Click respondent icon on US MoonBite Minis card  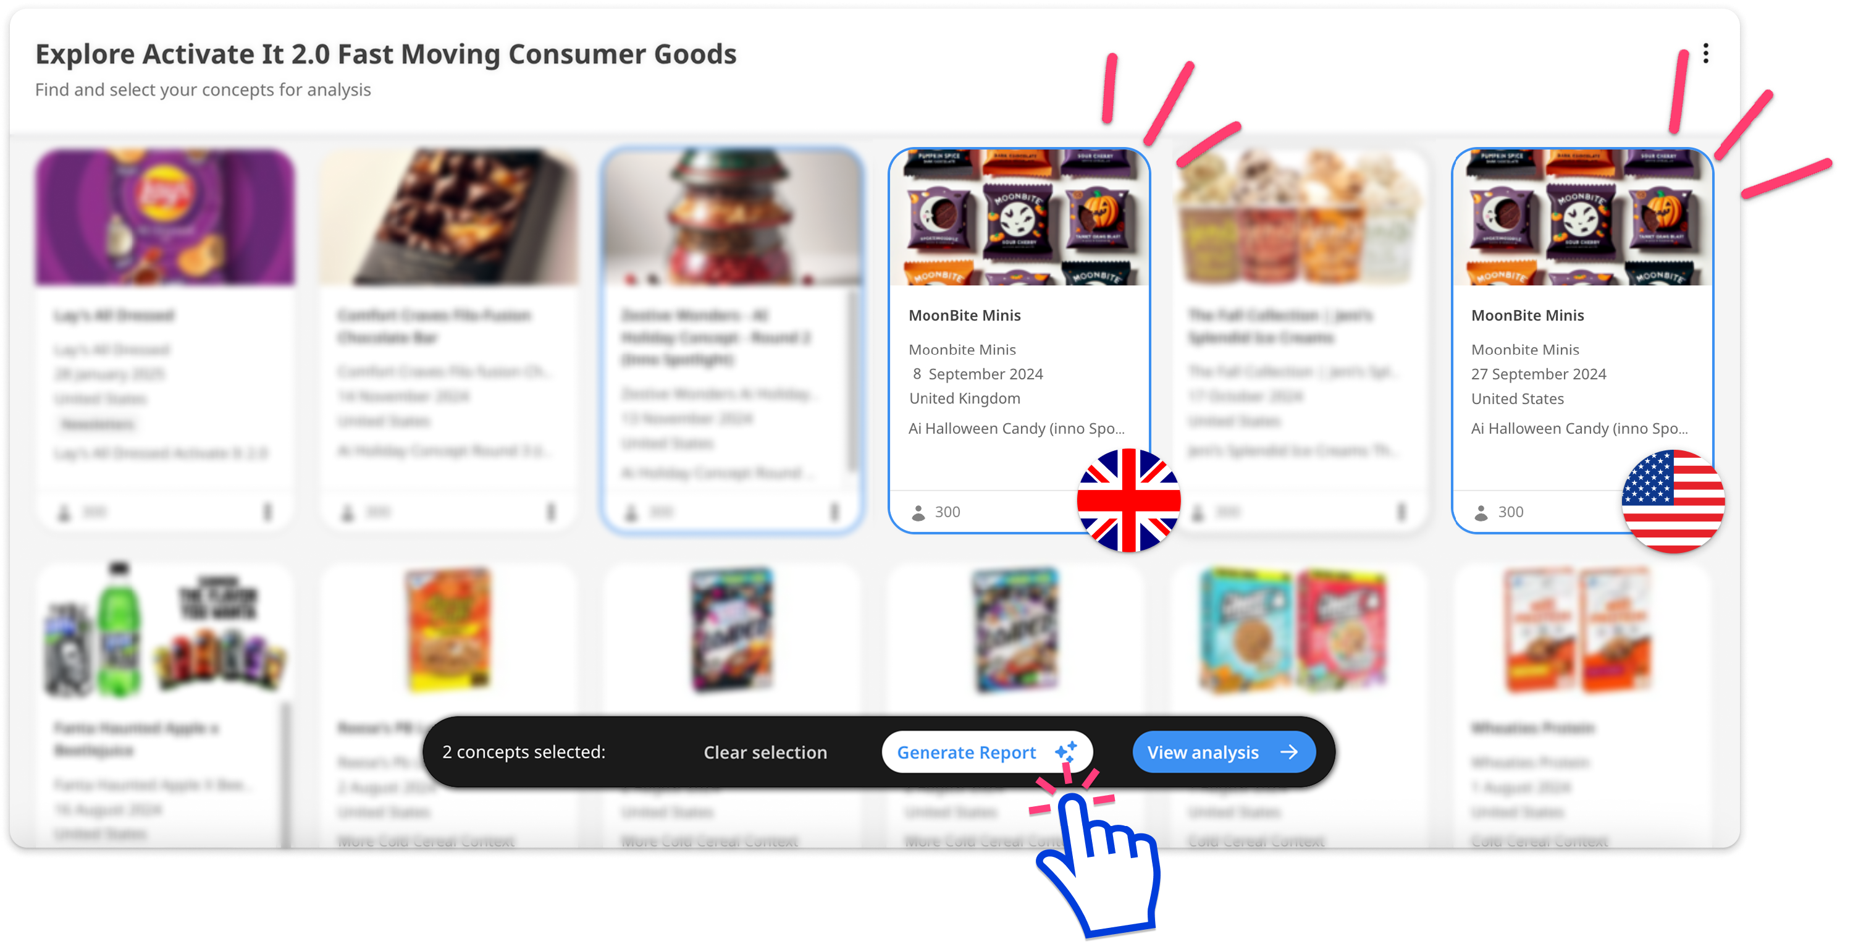click(1481, 512)
